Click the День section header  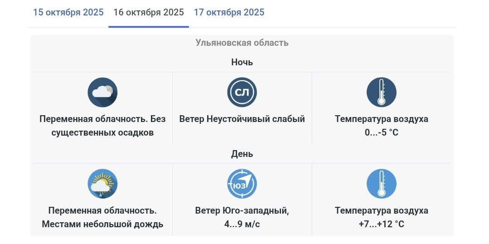coord(242,154)
